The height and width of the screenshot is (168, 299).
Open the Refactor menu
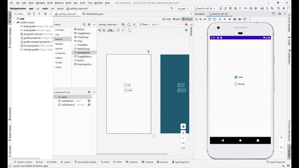click(x=59, y=3)
